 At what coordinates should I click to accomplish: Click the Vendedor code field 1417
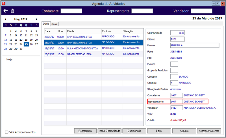point(177,108)
